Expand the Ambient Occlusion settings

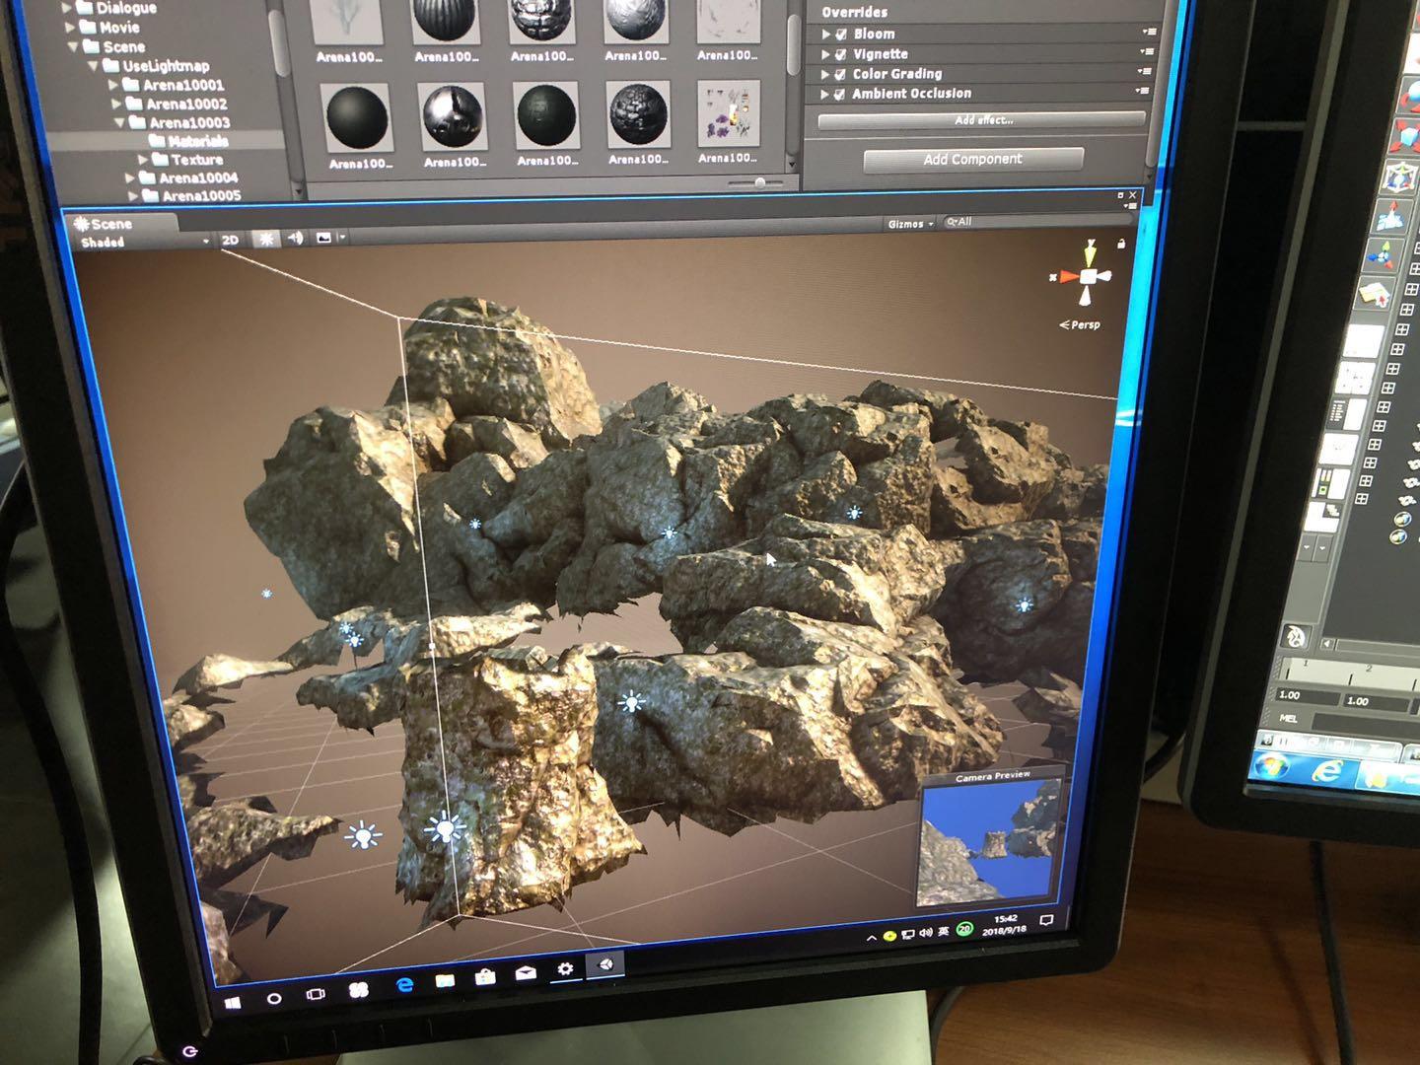pos(824,94)
